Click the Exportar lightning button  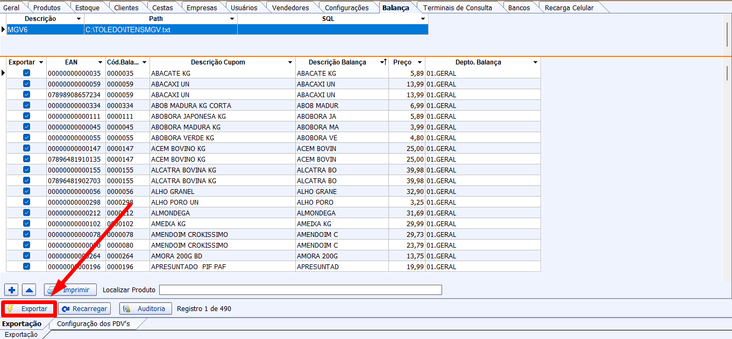(30, 309)
